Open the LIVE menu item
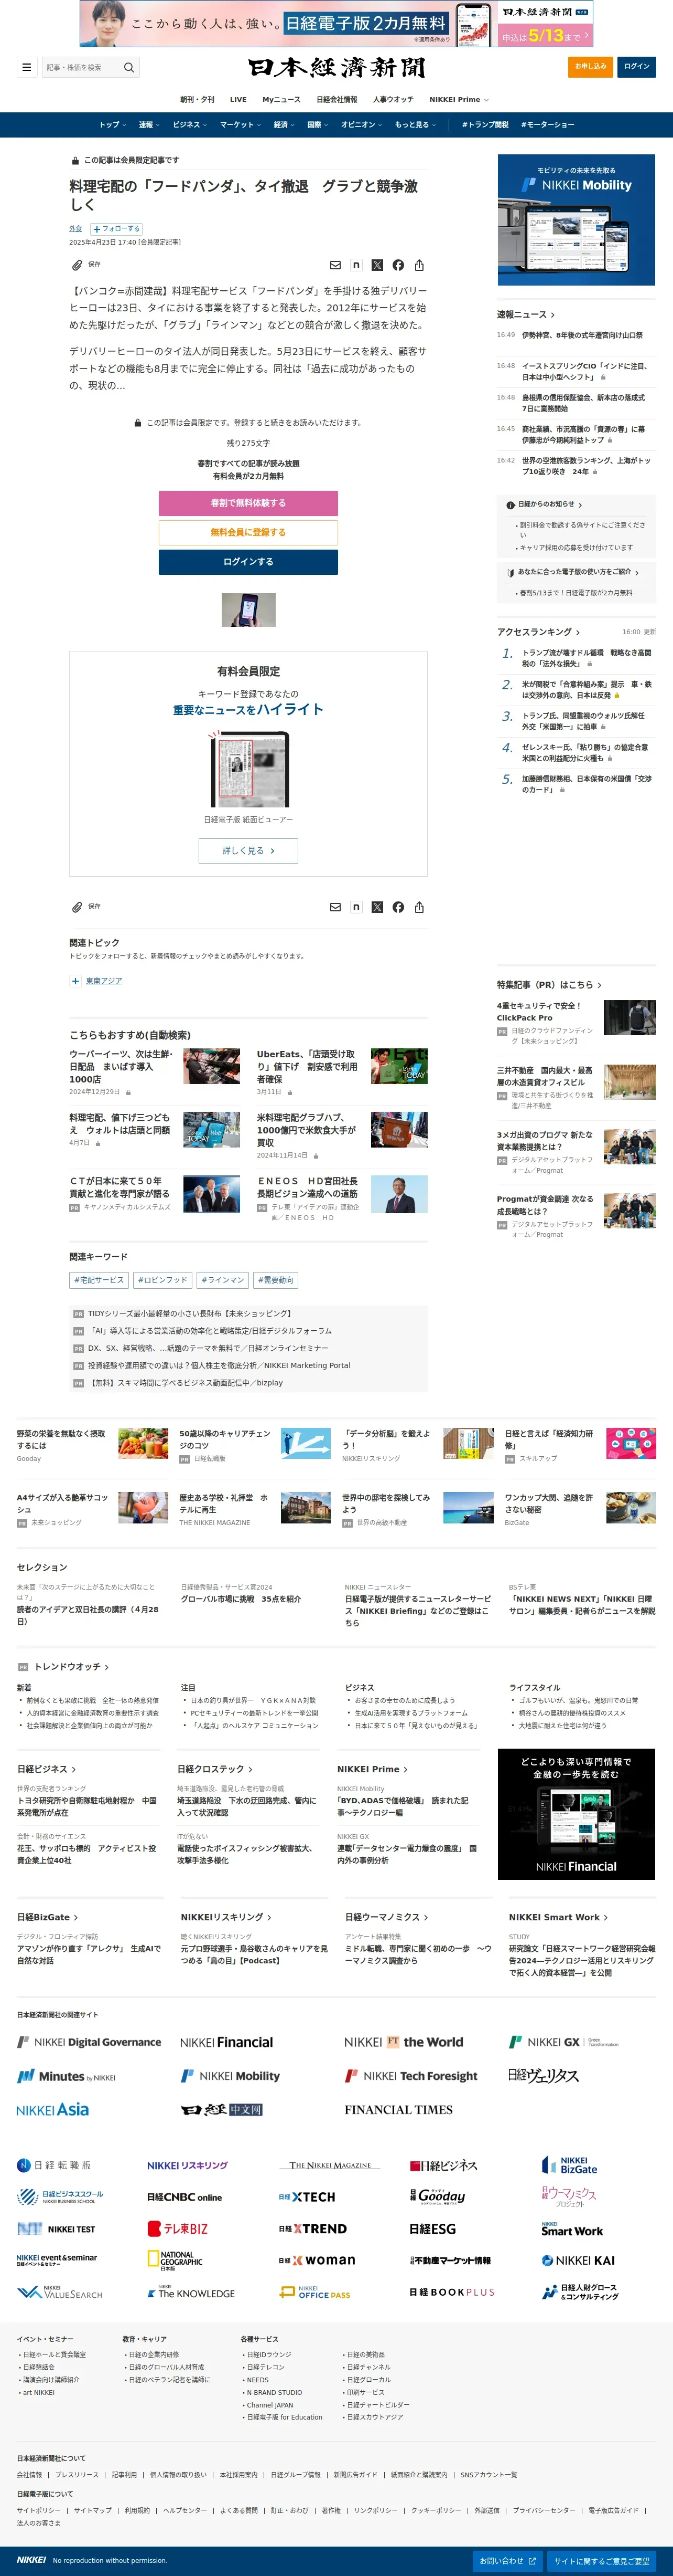Viewport: 673px width, 2576px height. point(237,99)
